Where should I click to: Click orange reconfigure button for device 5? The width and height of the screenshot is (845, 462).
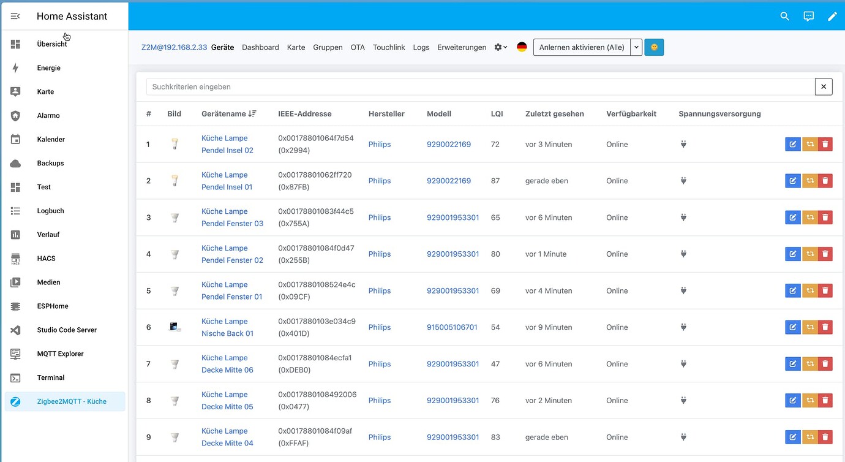(x=809, y=291)
